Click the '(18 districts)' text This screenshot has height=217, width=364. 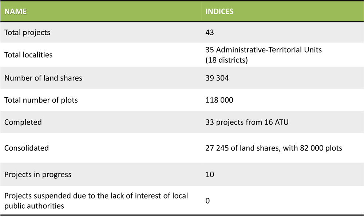[x=226, y=60]
